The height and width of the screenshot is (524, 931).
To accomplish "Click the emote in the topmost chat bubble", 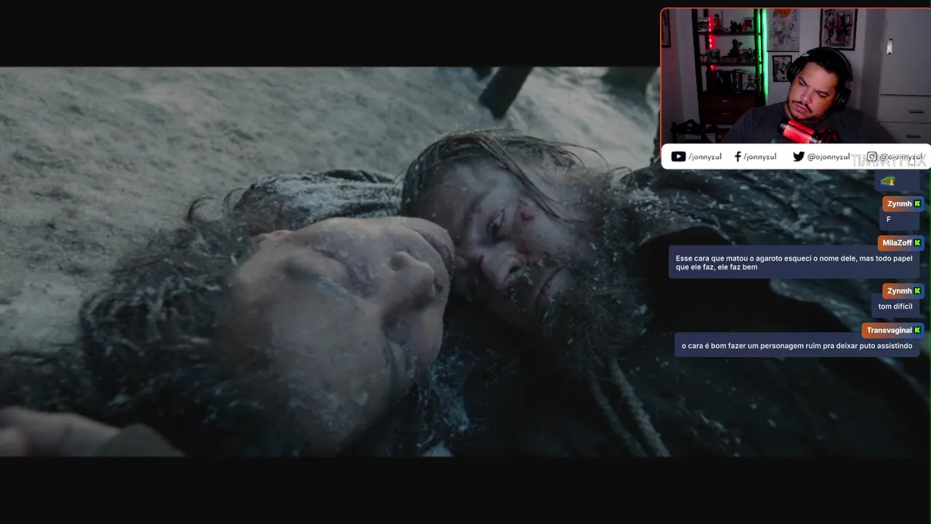I will tap(887, 180).
